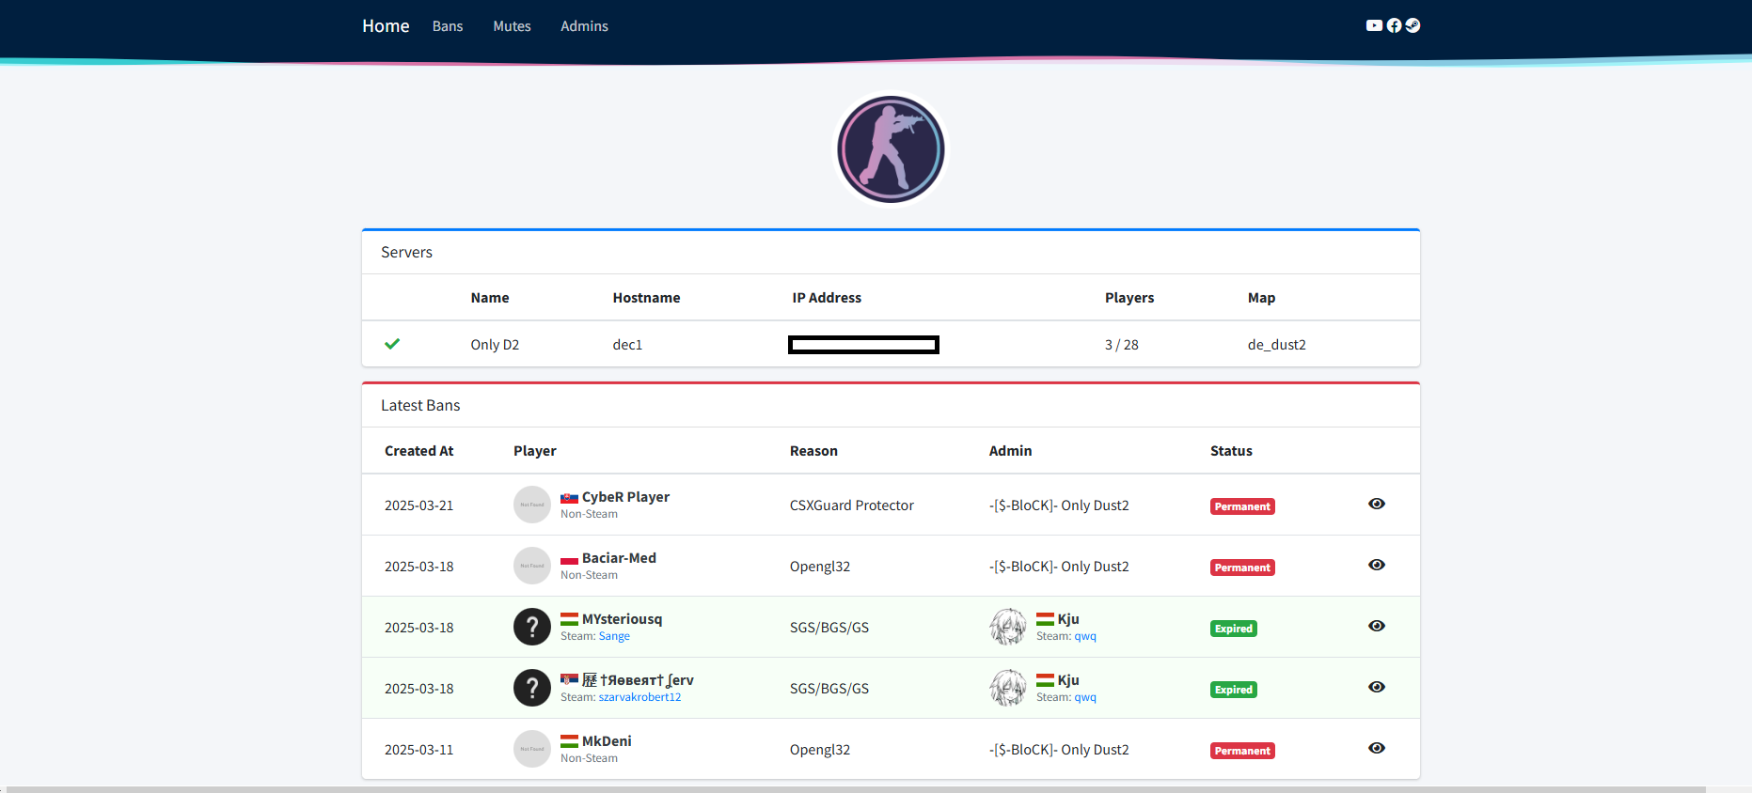Click the Steam group icon

coord(1413,25)
